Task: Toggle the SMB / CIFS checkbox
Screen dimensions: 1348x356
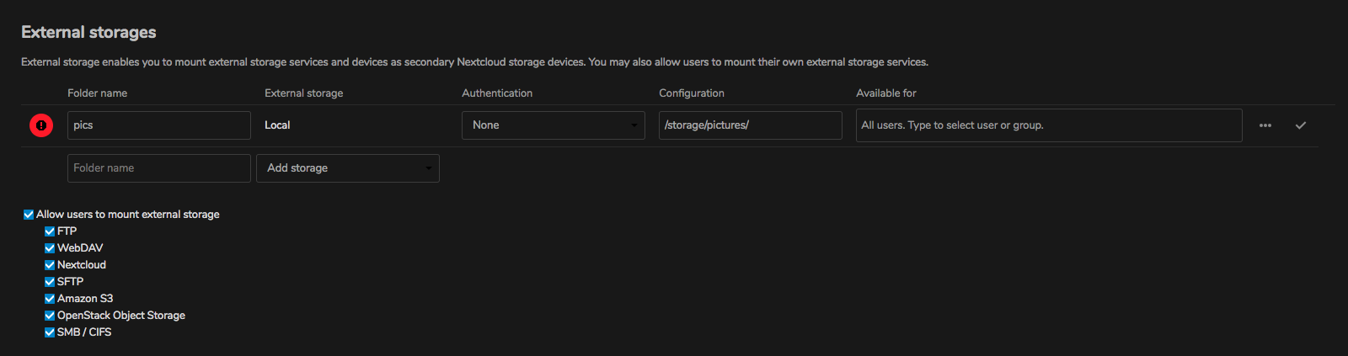Action: click(50, 332)
